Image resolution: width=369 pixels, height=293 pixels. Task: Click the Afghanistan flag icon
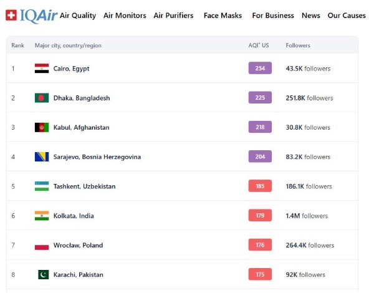point(42,127)
